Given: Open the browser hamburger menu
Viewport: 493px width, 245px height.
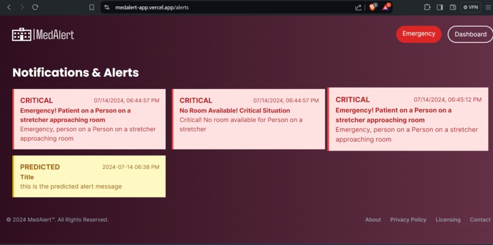Looking at the screenshot, I should pyautogui.click(x=487, y=7).
